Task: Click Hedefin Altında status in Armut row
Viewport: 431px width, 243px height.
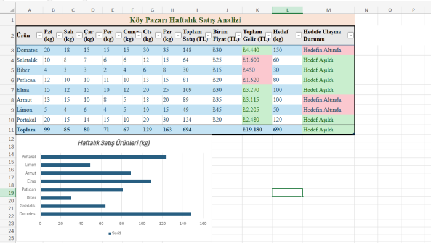Action: [328, 100]
